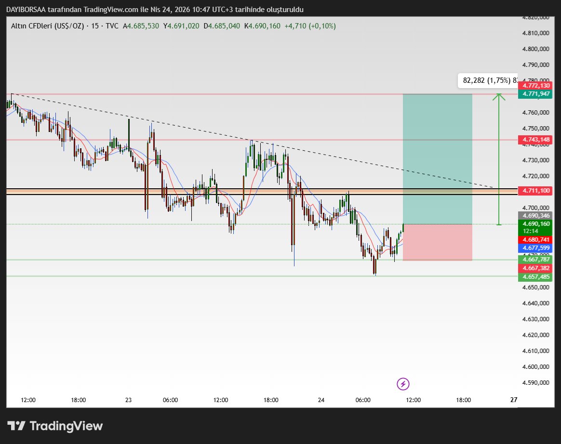Click the 4.720,000 price axis tick
Screen dimensions: 561x444
(535, 176)
